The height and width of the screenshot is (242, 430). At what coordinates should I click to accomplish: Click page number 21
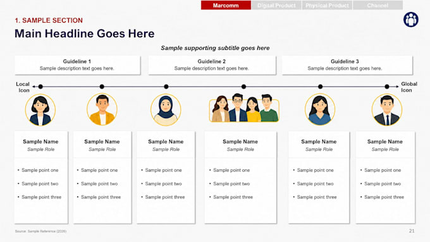pos(412,231)
